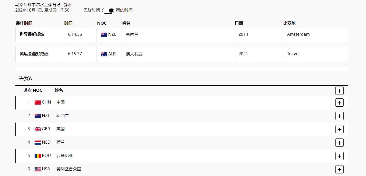The height and width of the screenshot is (176, 366).
Task: Expand Great Britain lane 3 details
Action: (x=339, y=129)
